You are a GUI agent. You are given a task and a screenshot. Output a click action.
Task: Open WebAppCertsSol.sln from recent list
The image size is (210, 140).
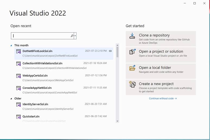[x=64, y=78]
